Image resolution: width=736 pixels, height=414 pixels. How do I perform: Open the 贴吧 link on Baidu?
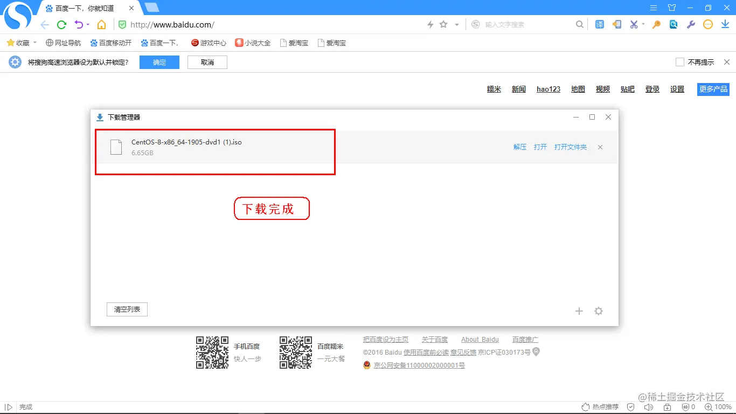tap(628, 89)
